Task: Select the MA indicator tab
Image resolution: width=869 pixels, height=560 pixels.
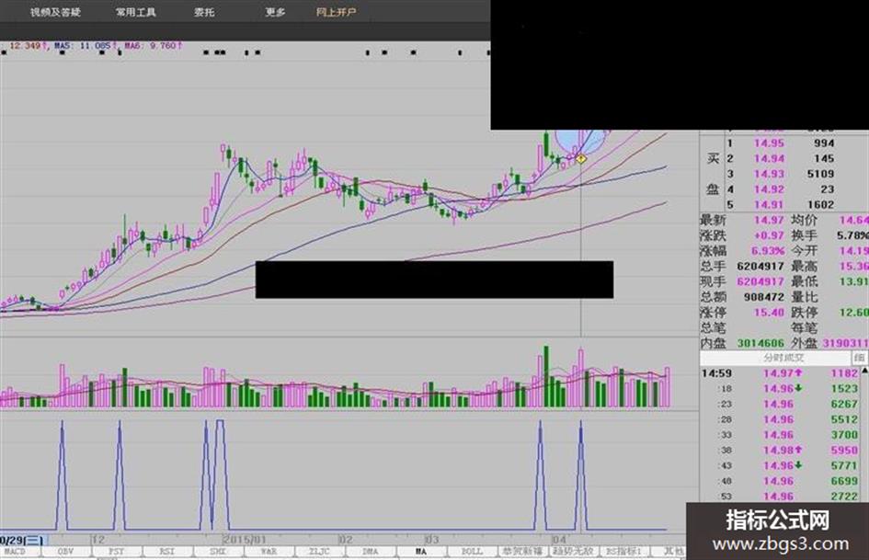Action: click(420, 552)
